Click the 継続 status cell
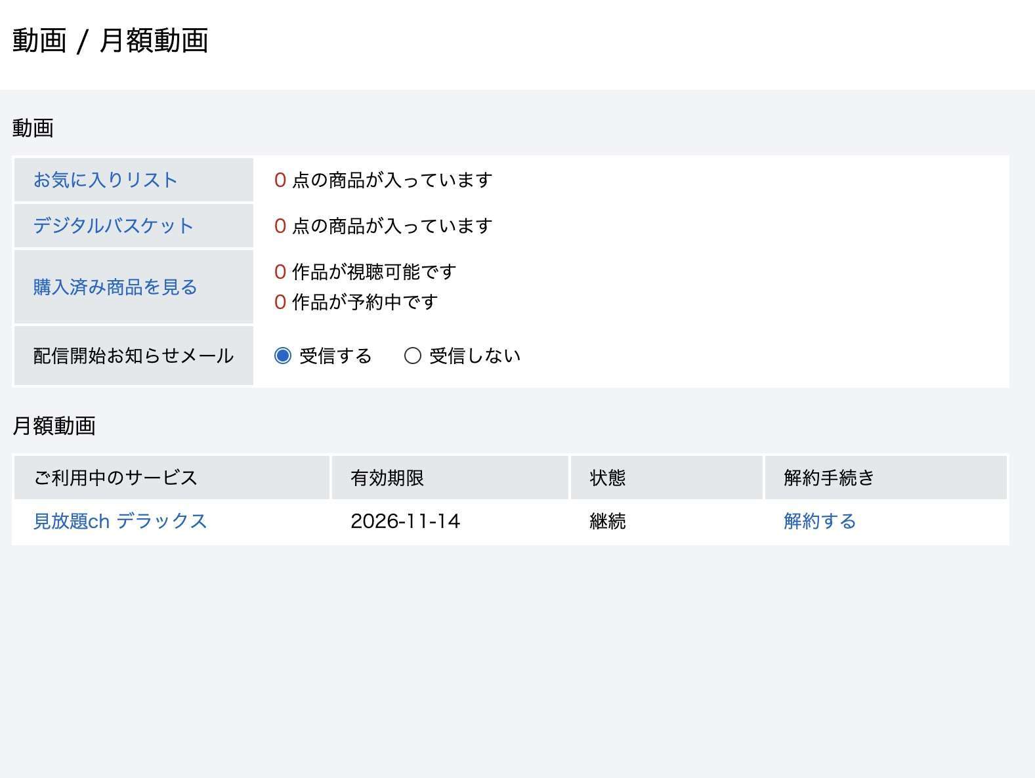 click(608, 521)
